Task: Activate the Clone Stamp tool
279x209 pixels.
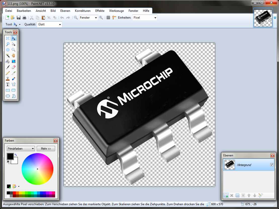Action: tap(8, 79)
